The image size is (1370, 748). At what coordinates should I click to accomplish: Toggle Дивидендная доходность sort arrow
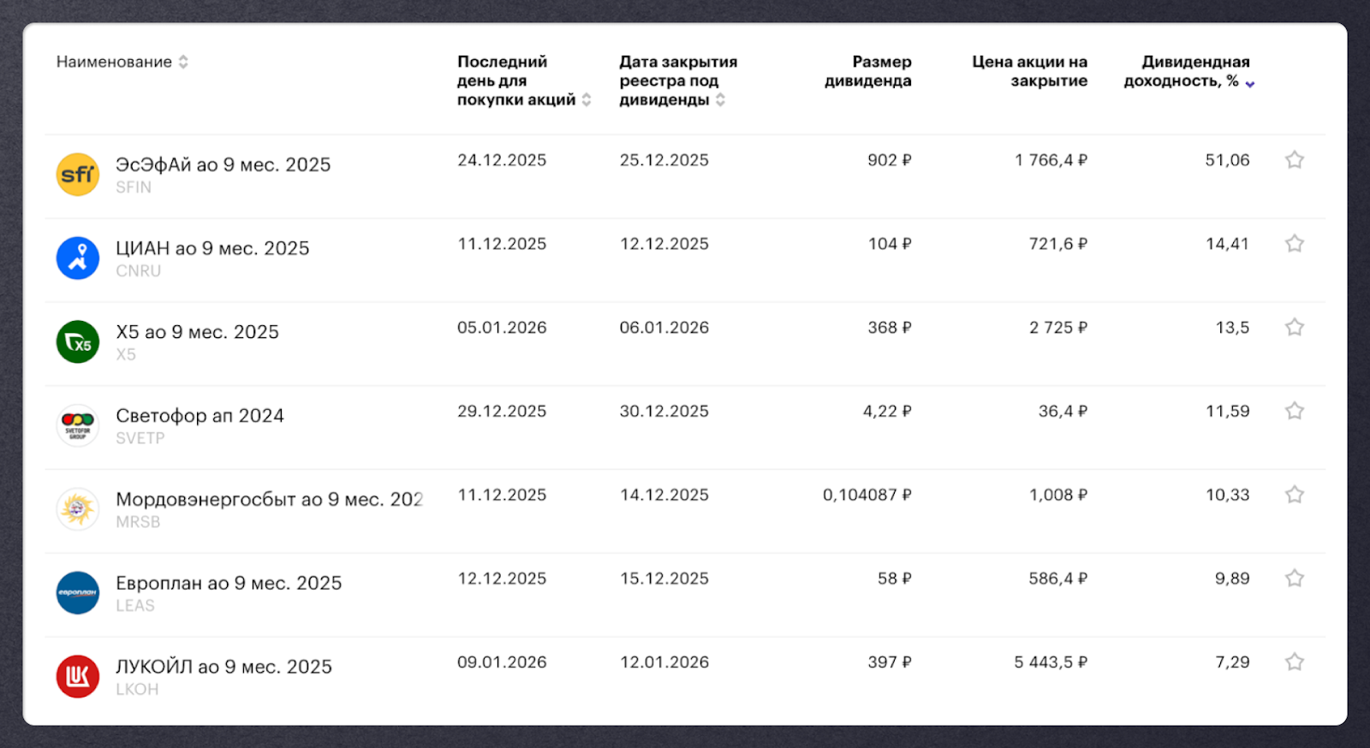click(1250, 83)
